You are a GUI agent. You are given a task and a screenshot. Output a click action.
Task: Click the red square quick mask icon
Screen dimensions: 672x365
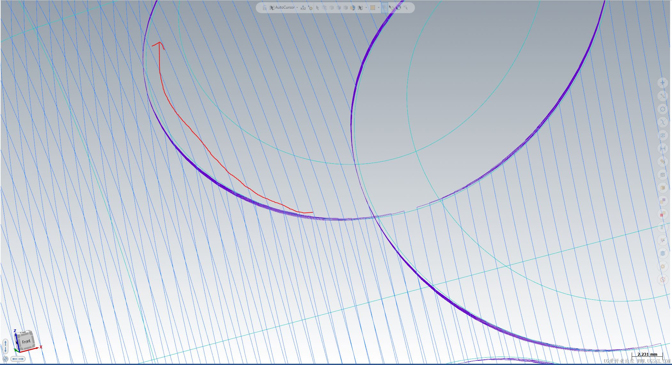click(x=662, y=214)
